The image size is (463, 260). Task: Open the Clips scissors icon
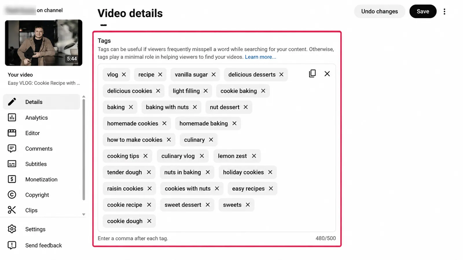point(12,210)
